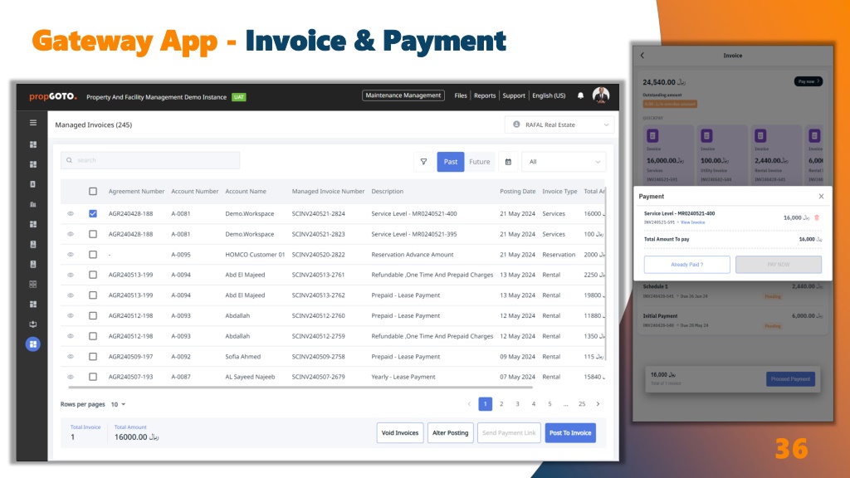Check the SCINV240521-2823 row checkbox
Screen dimensions: 850x478
coord(93,234)
